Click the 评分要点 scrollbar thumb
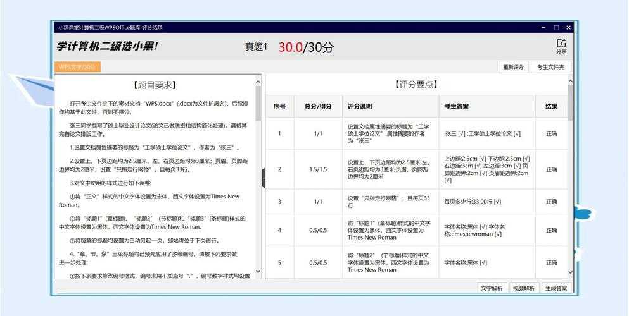Screen dimensions: 629x316 pos(571,103)
